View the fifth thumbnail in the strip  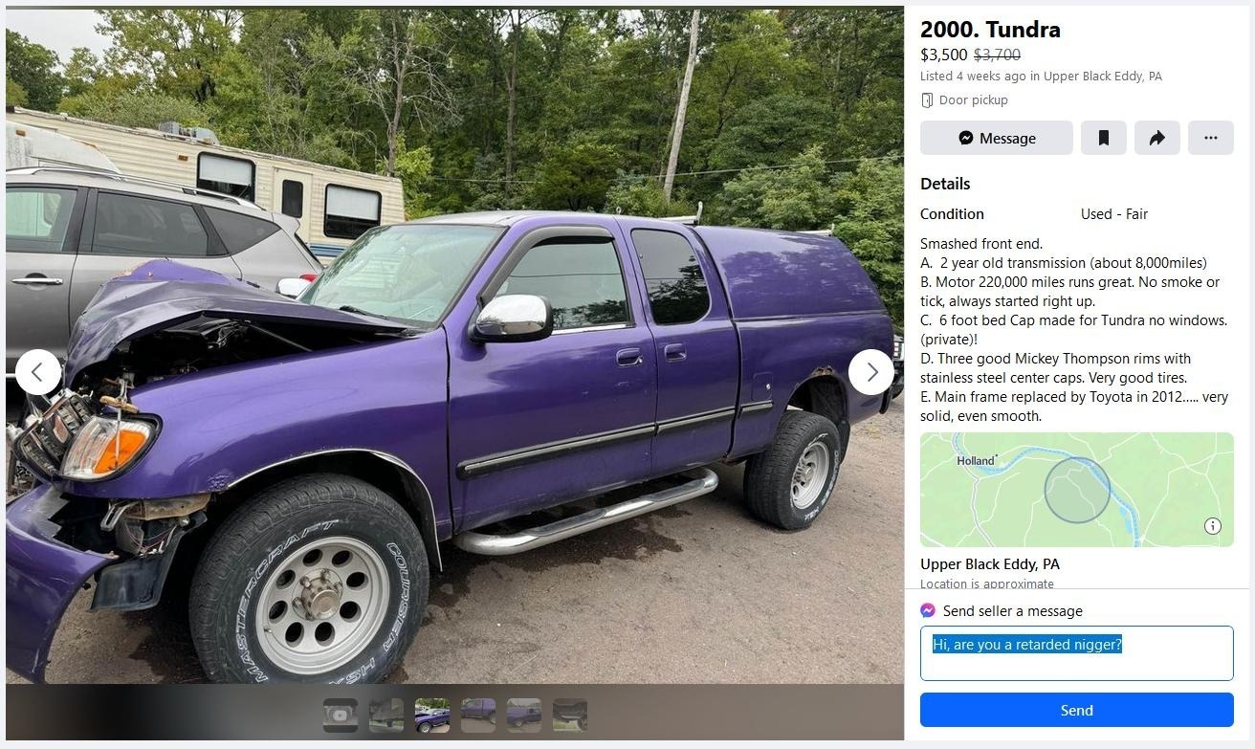pos(524,715)
